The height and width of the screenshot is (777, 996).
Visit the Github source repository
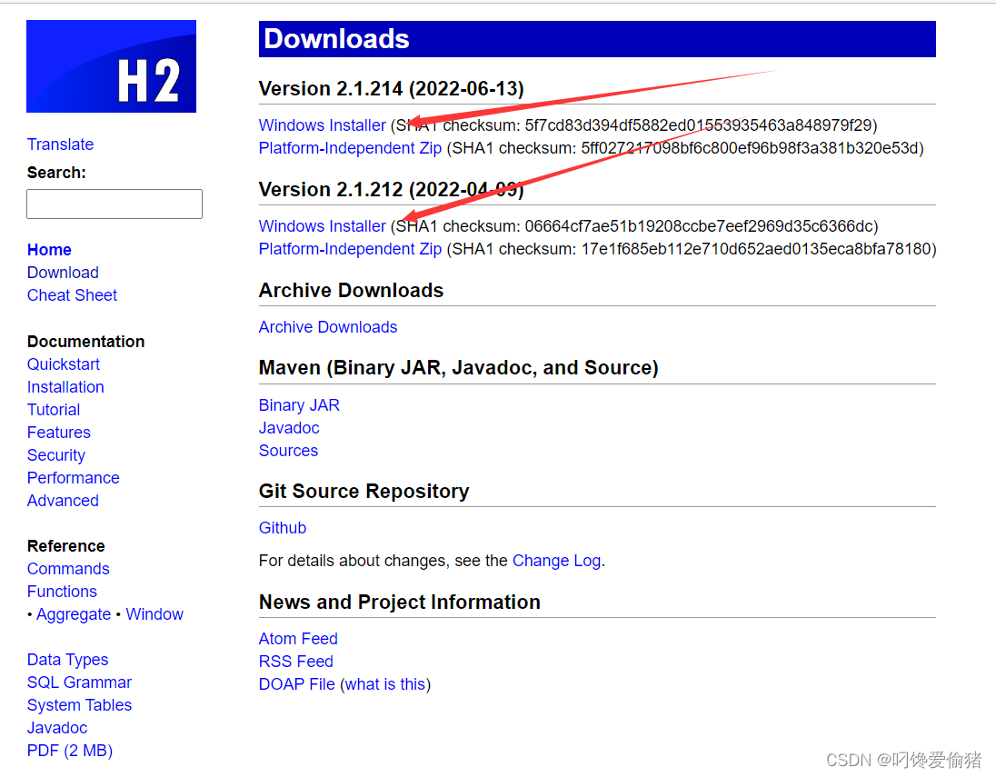point(282,527)
